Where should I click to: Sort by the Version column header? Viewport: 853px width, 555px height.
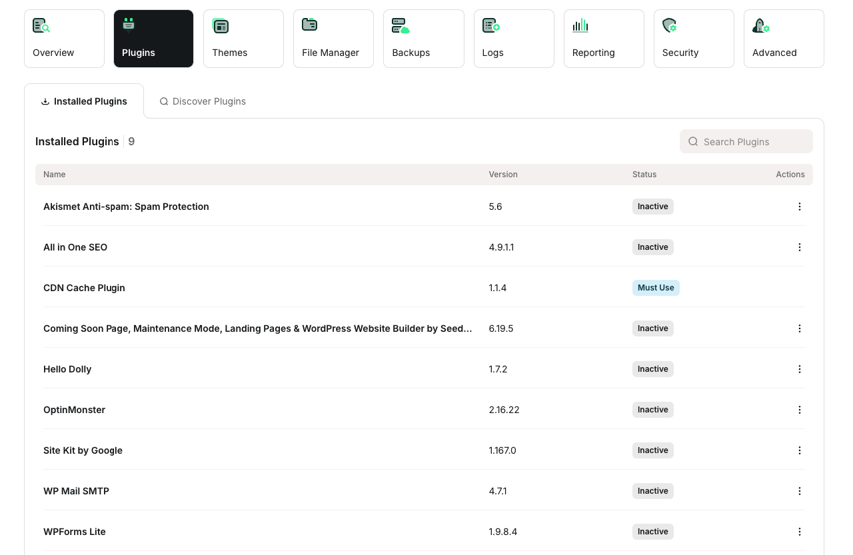pyautogui.click(x=503, y=175)
